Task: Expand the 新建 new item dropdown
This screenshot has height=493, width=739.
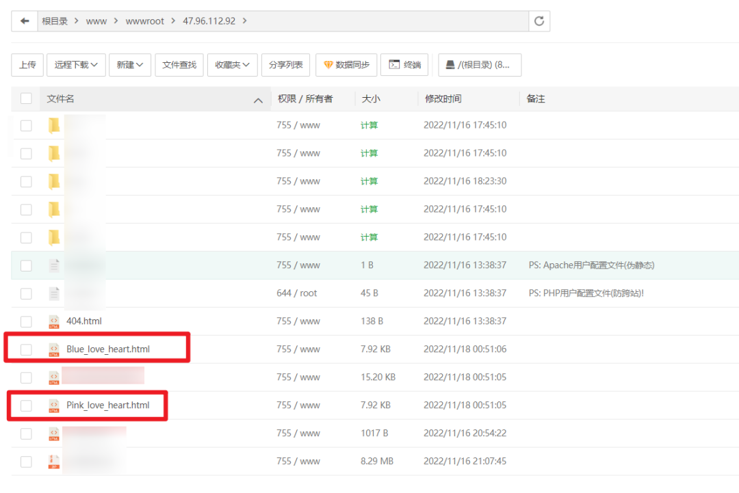Action: point(129,65)
